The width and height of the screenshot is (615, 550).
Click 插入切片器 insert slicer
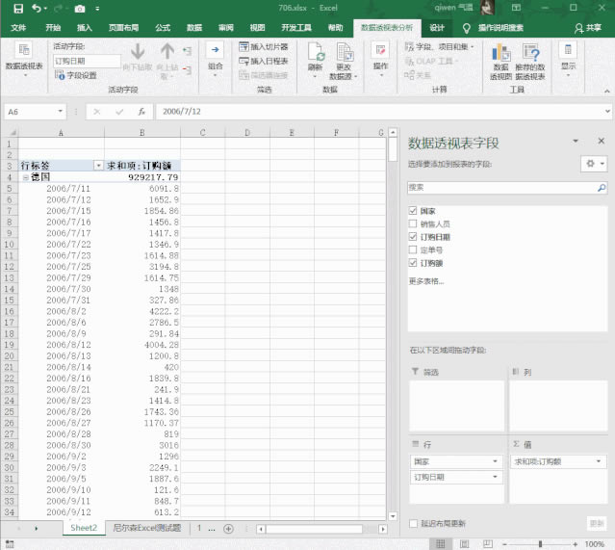pos(264,47)
